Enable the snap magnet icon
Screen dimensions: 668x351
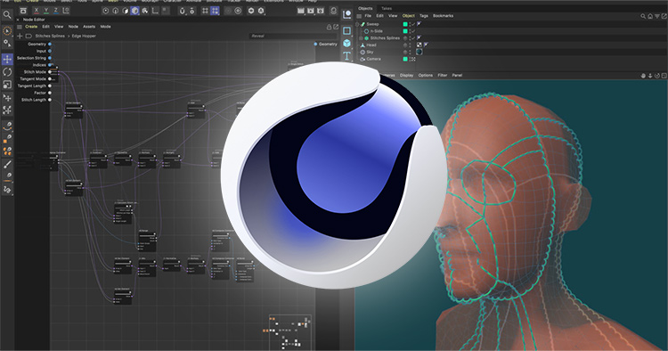(183, 11)
